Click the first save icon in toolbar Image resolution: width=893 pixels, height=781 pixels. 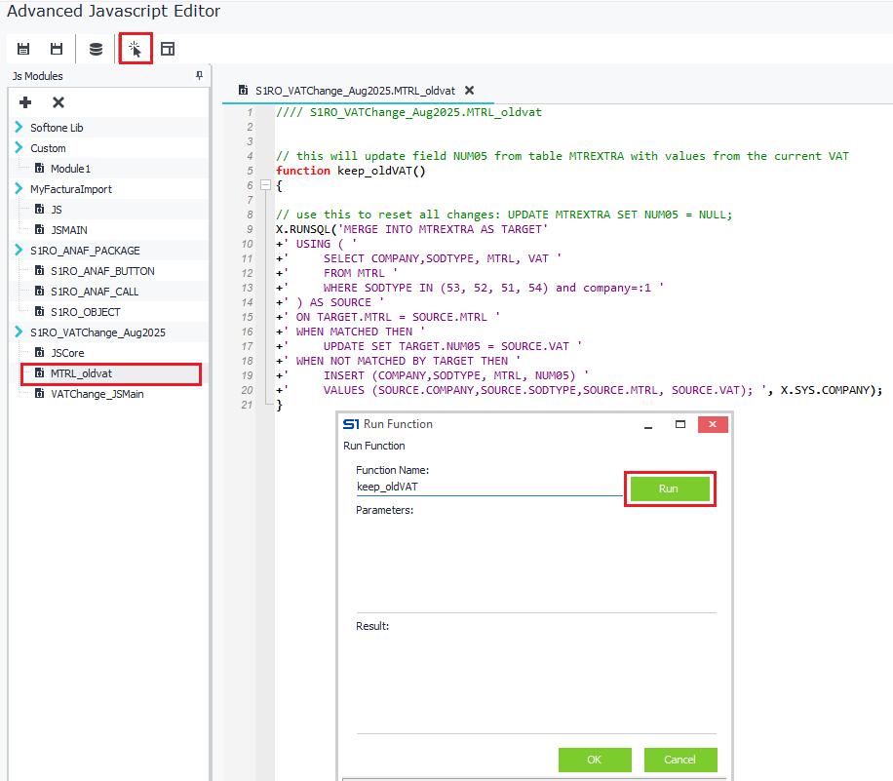point(23,49)
